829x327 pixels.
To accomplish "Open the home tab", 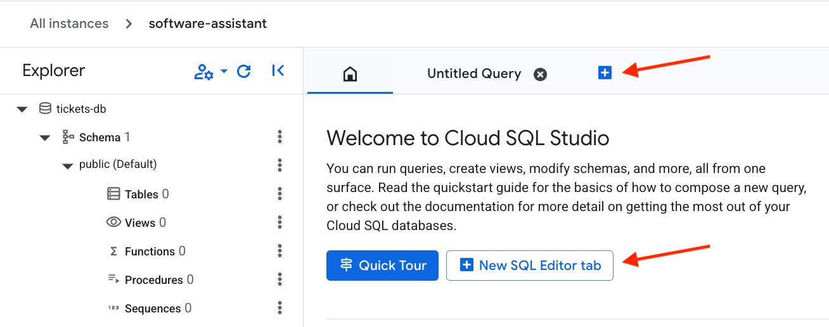I will [350, 74].
